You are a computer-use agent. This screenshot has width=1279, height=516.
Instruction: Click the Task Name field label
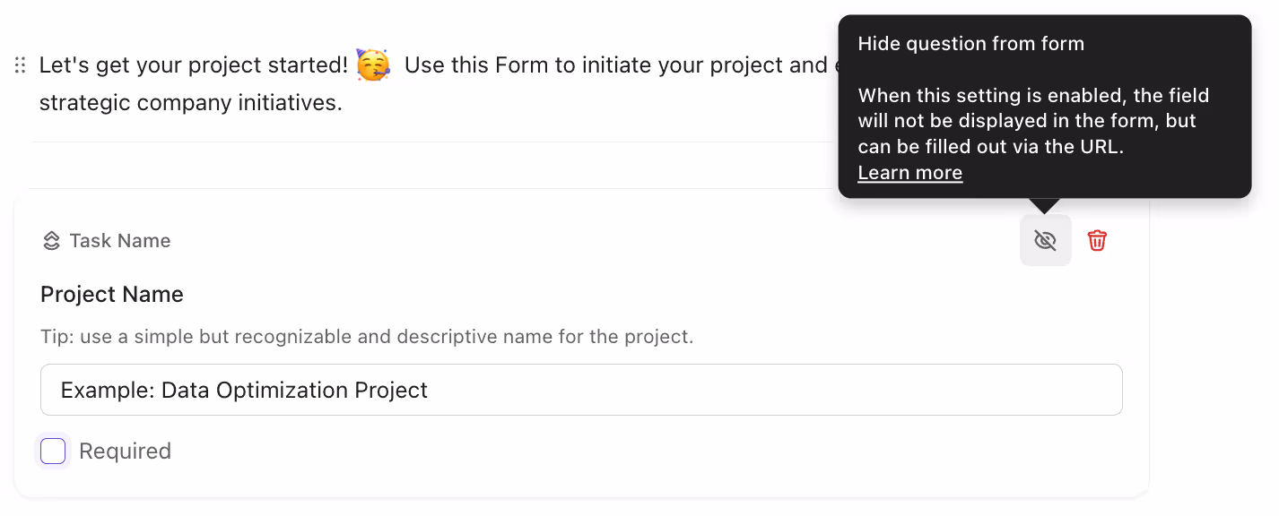(121, 240)
